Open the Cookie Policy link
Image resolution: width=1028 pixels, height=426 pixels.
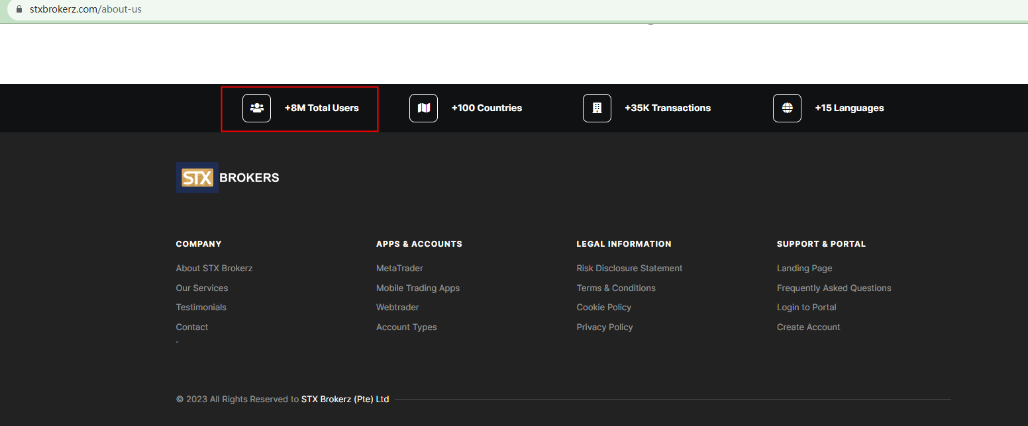[603, 307]
